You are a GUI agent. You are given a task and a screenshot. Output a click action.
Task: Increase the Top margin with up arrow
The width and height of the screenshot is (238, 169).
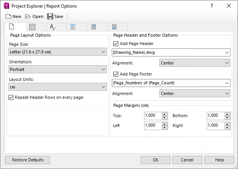click(165, 114)
